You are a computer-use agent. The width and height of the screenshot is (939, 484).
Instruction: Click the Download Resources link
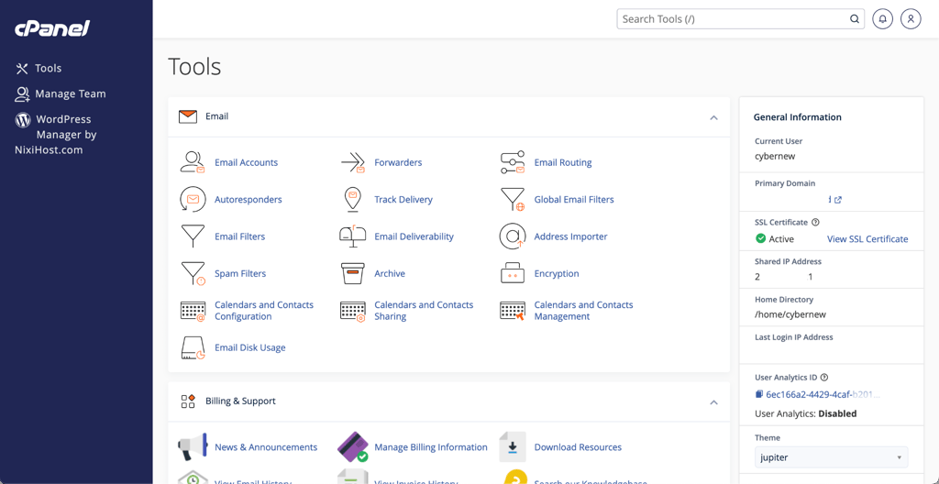(578, 446)
